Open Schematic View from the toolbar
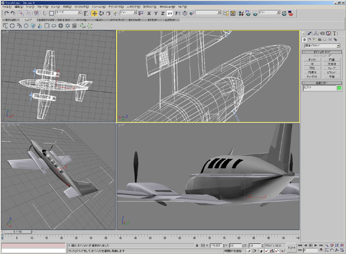Screen dimensions: 346x254 (x=233, y=13)
